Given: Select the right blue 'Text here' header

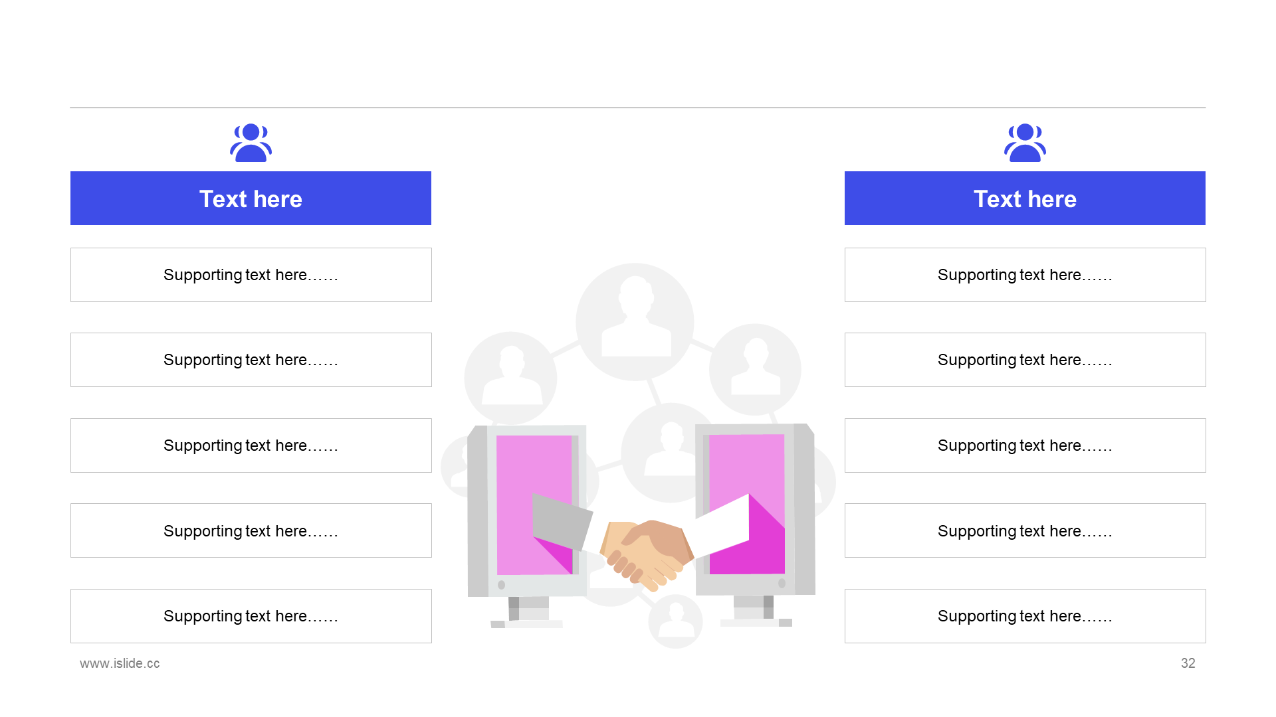Looking at the screenshot, I should (1025, 198).
